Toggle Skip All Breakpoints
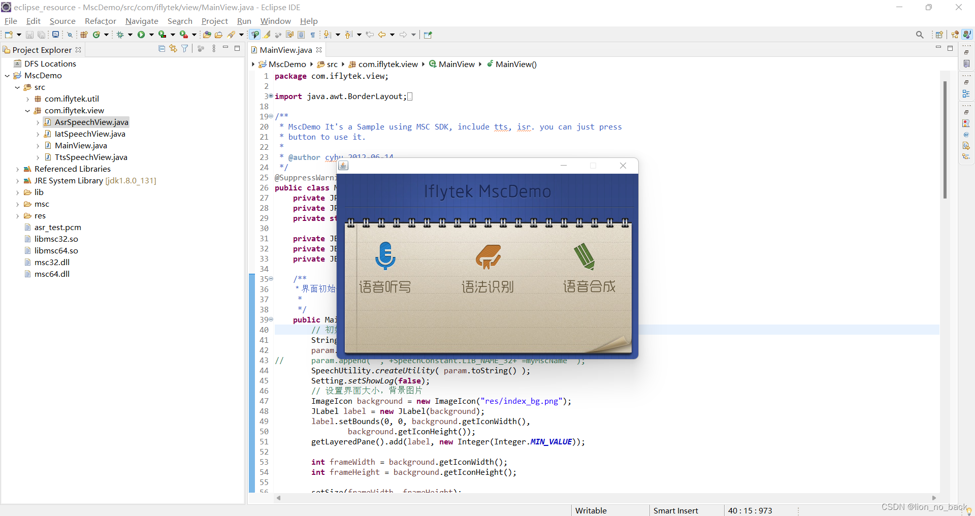The image size is (975, 516). click(70, 35)
